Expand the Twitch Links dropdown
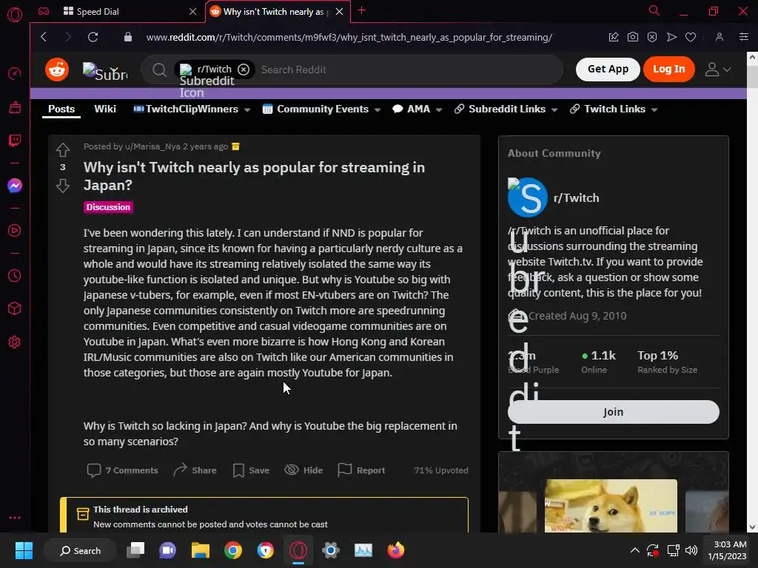758x568 pixels. click(x=654, y=109)
